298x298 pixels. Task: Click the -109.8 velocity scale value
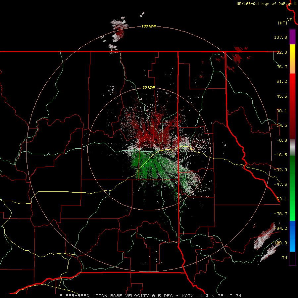[x=279, y=243]
